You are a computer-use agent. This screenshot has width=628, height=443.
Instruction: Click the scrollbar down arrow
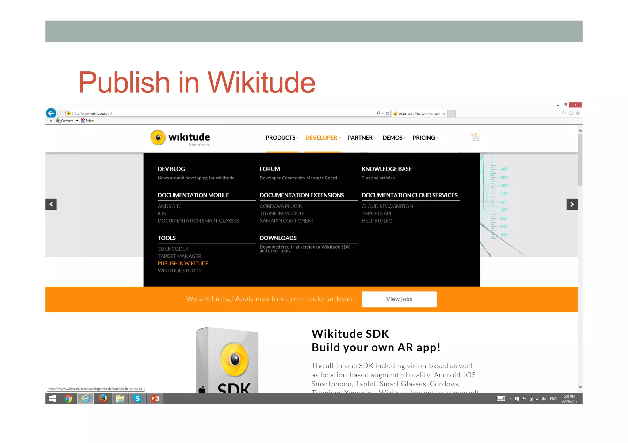[x=580, y=387]
